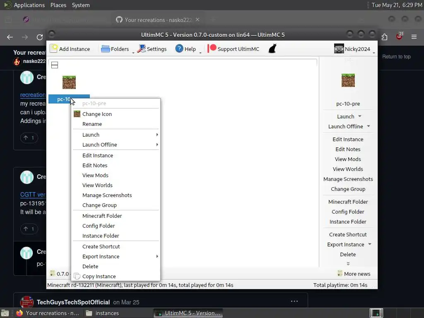424x318 pixels.
Task: Click the workspace switcher icon in bottom panel
Action: point(376,313)
